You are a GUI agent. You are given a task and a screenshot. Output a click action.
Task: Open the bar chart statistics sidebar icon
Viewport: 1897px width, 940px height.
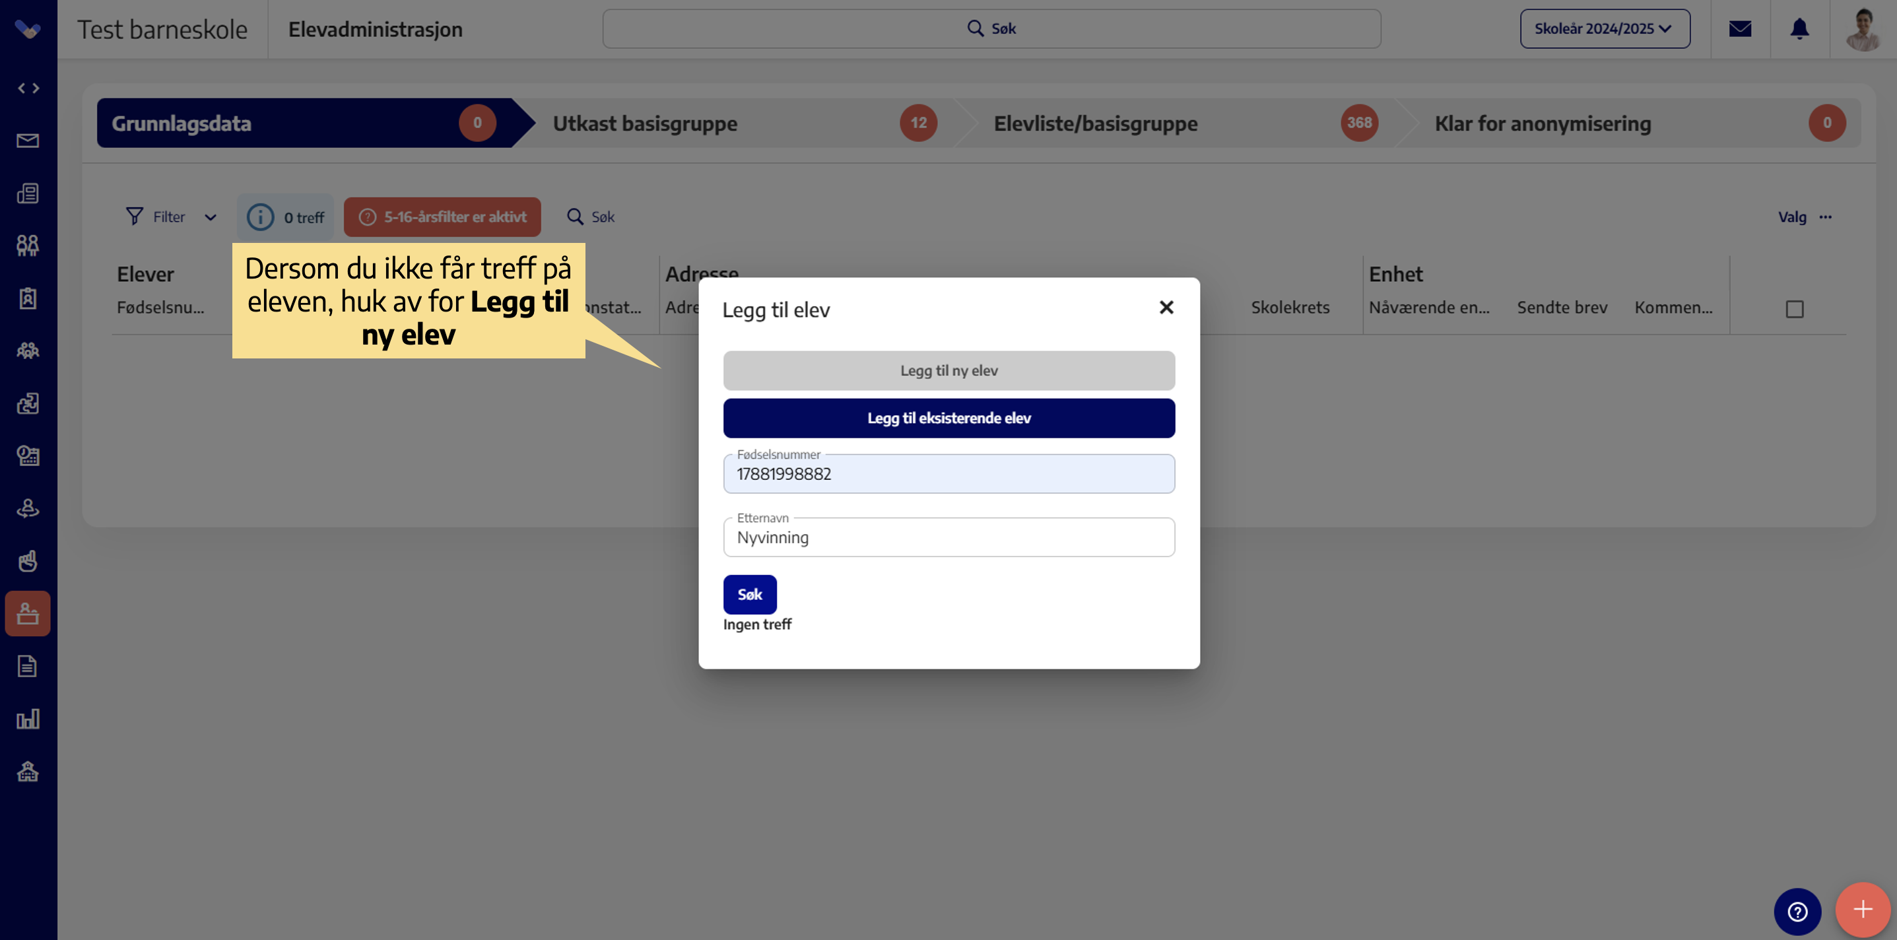(28, 719)
